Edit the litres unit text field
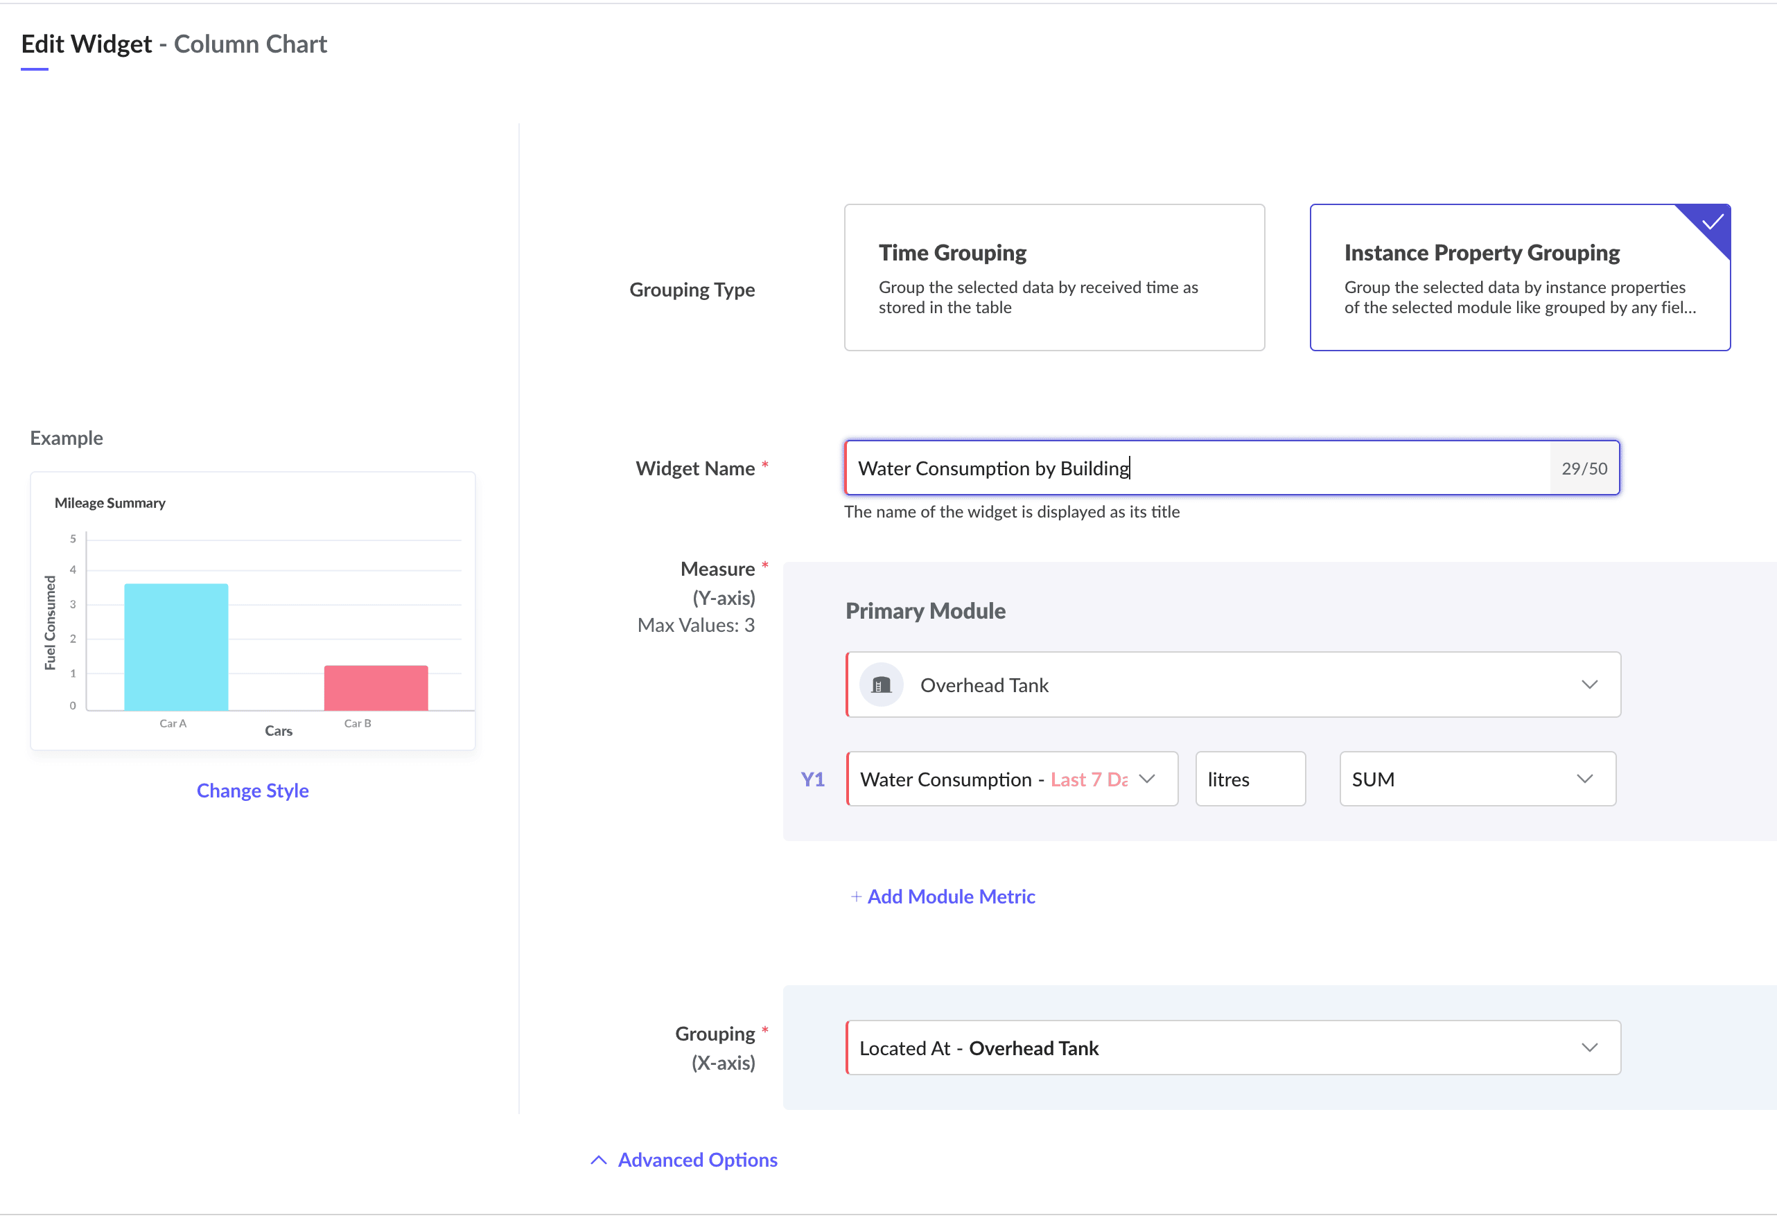 (1250, 779)
